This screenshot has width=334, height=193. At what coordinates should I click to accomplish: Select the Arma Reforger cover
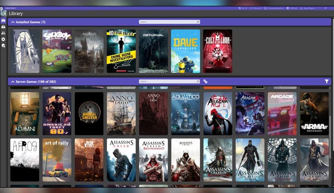coord(314,114)
